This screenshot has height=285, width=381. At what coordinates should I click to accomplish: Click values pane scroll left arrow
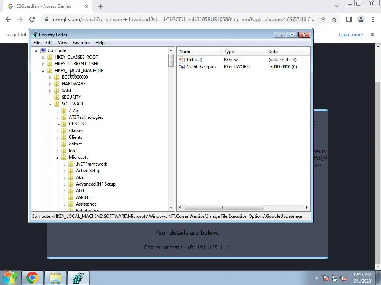pyautogui.click(x=180, y=208)
